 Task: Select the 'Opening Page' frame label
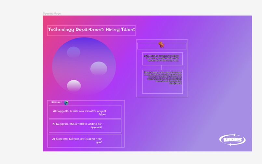point(52,14)
